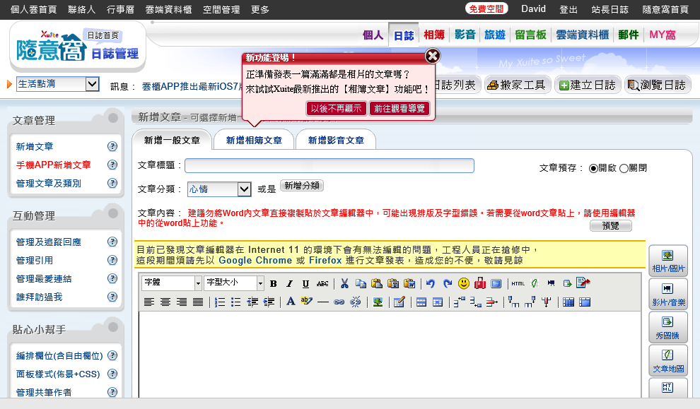Apply underline formatting

[305, 283]
